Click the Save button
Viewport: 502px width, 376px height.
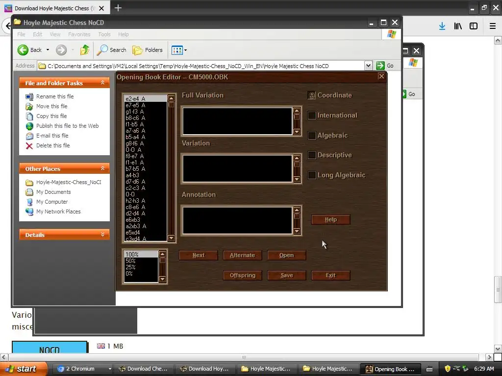click(x=286, y=275)
